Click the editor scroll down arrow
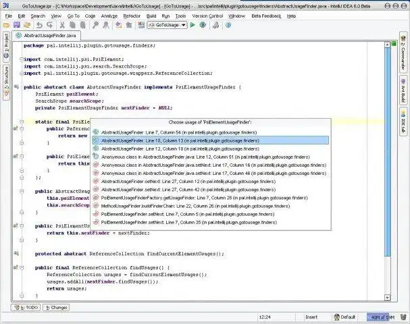Image resolution: width=410 pixels, height=324 pixels. (388, 298)
